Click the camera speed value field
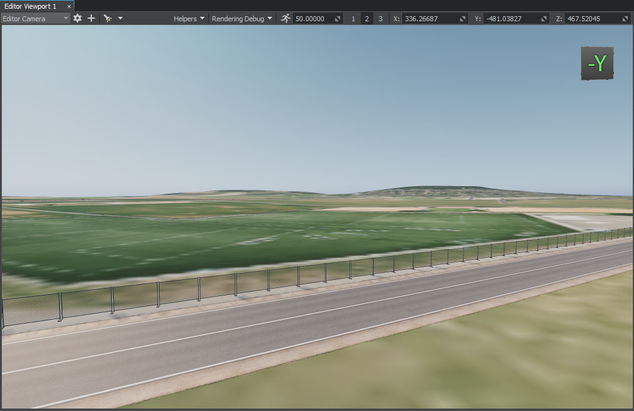This screenshot has height=411, width=634. coord(311,19)
